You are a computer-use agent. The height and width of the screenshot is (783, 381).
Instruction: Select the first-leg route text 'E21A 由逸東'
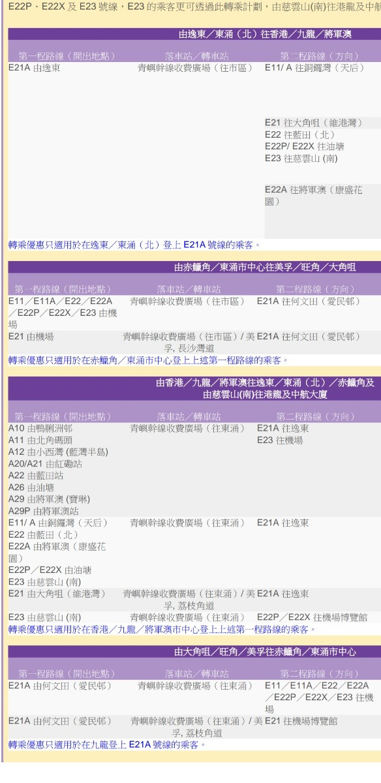pos(34,67)
